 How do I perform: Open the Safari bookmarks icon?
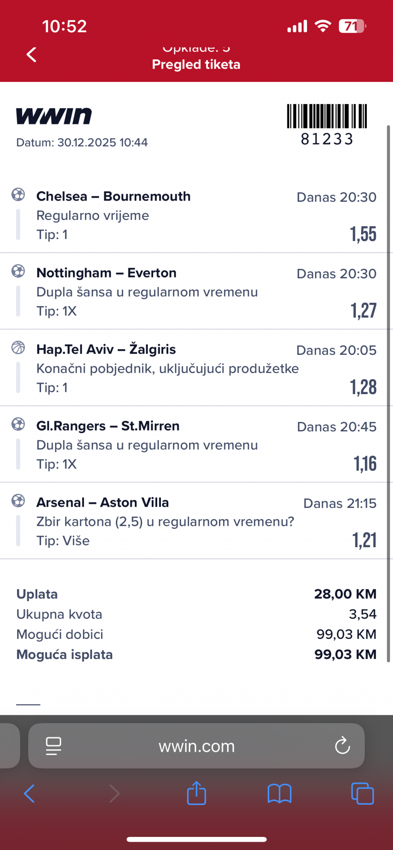[279, 794]
